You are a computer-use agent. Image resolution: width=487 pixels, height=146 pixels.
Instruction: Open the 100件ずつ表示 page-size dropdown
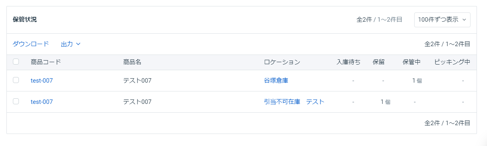[442, 19]
